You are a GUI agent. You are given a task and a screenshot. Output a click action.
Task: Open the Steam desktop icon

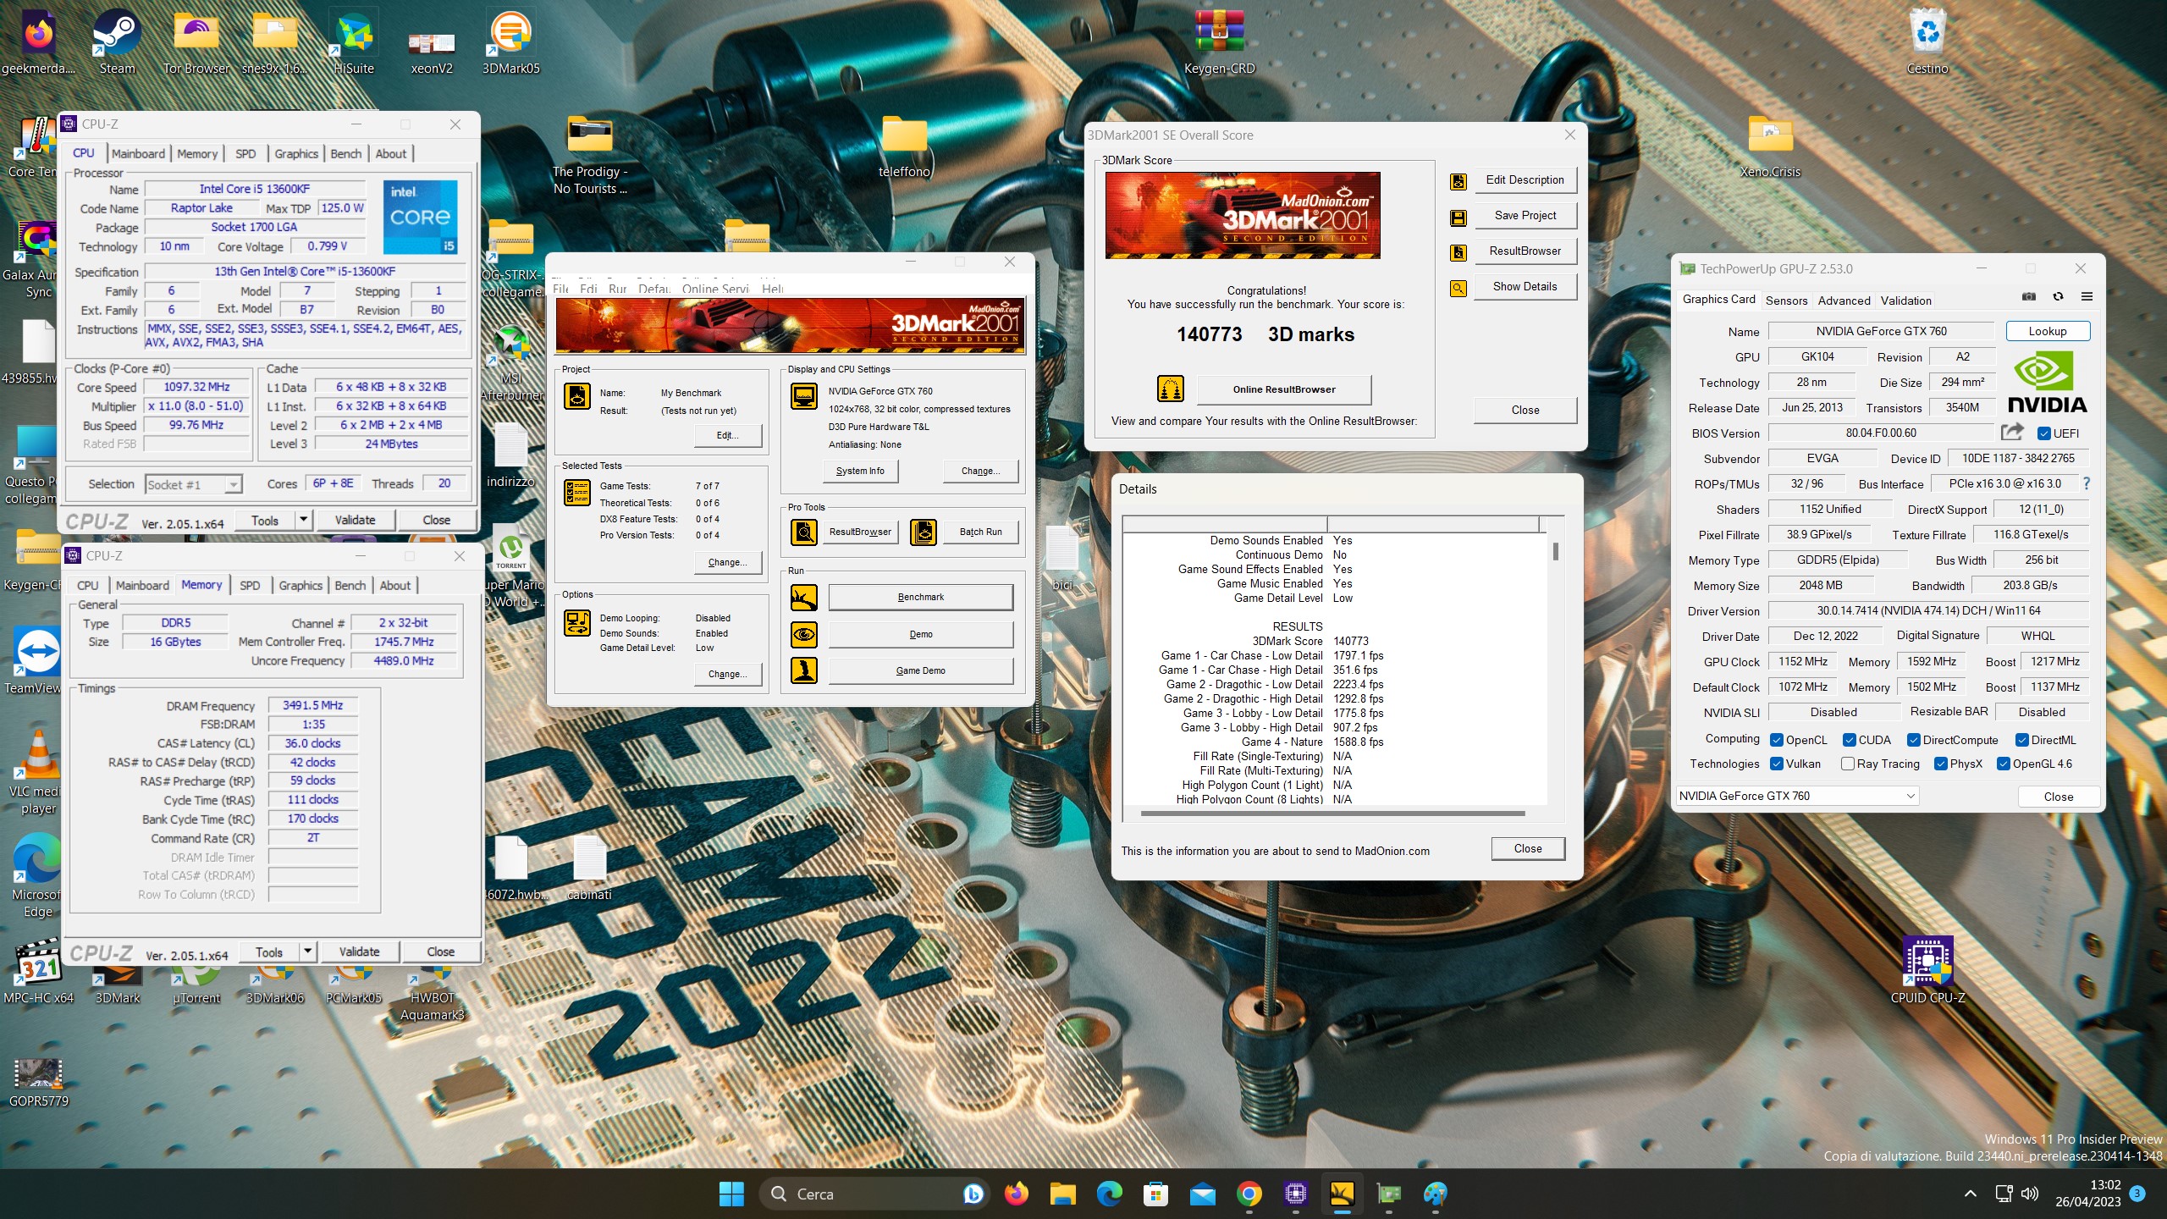click(x=117, y=42)
